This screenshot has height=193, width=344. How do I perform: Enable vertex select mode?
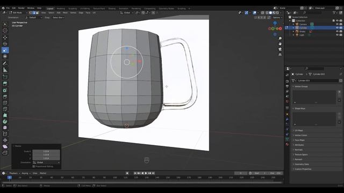coord(31,13)
